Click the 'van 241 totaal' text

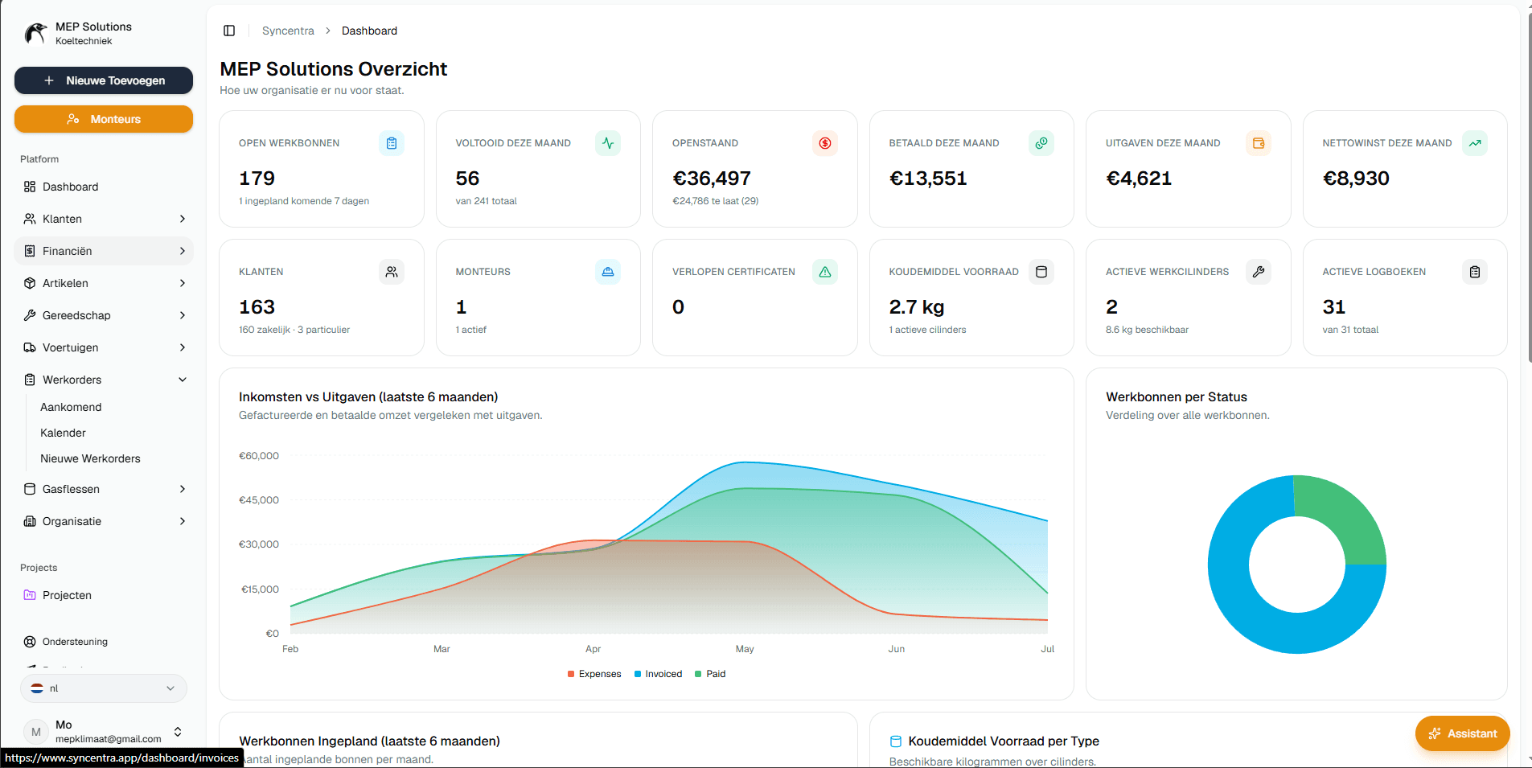point(486,201)
